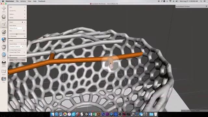Open the Help menu
This screenshot has height=117, width=208.
click(x=35, y=1)
